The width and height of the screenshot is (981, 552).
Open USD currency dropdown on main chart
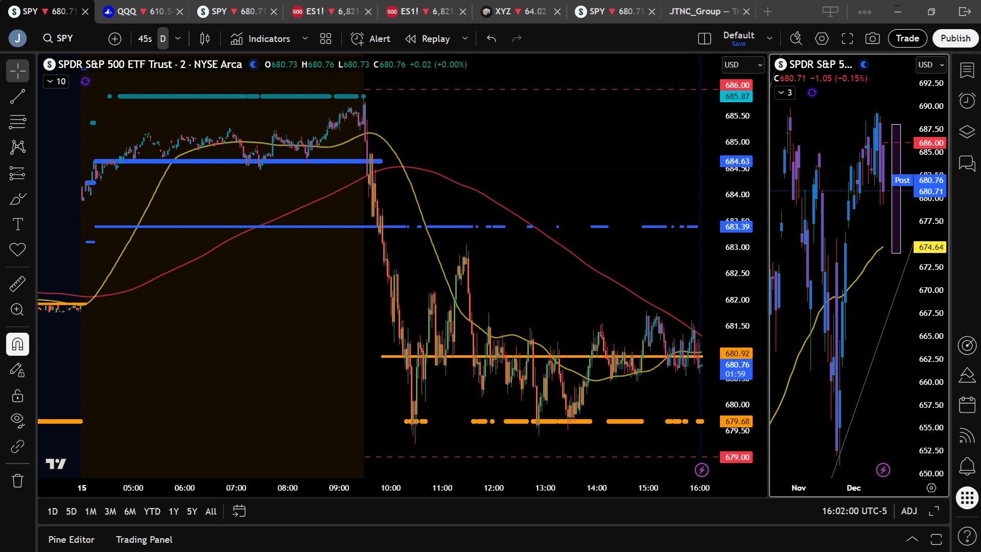coord(743,65)
